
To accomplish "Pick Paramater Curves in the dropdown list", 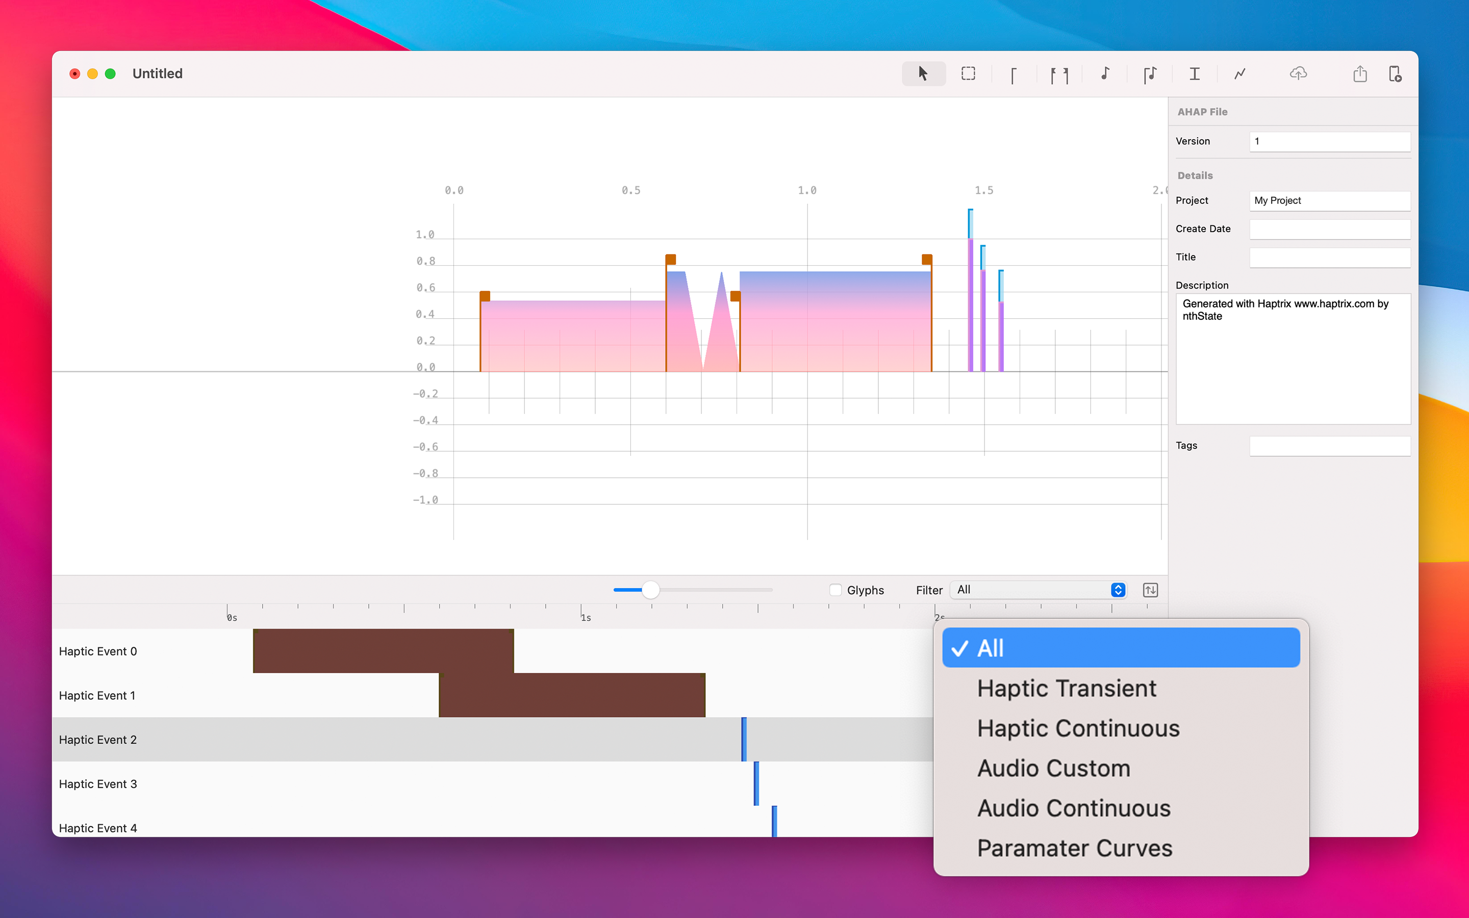I will [1074, 848].
